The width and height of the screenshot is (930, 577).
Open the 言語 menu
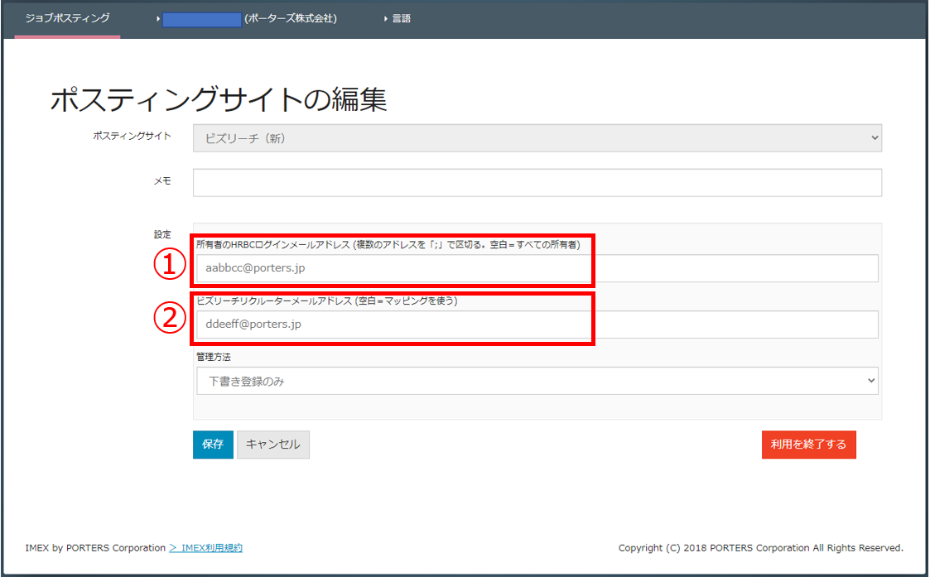401,18
